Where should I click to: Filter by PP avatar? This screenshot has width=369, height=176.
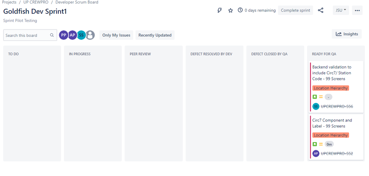[63, 35]
